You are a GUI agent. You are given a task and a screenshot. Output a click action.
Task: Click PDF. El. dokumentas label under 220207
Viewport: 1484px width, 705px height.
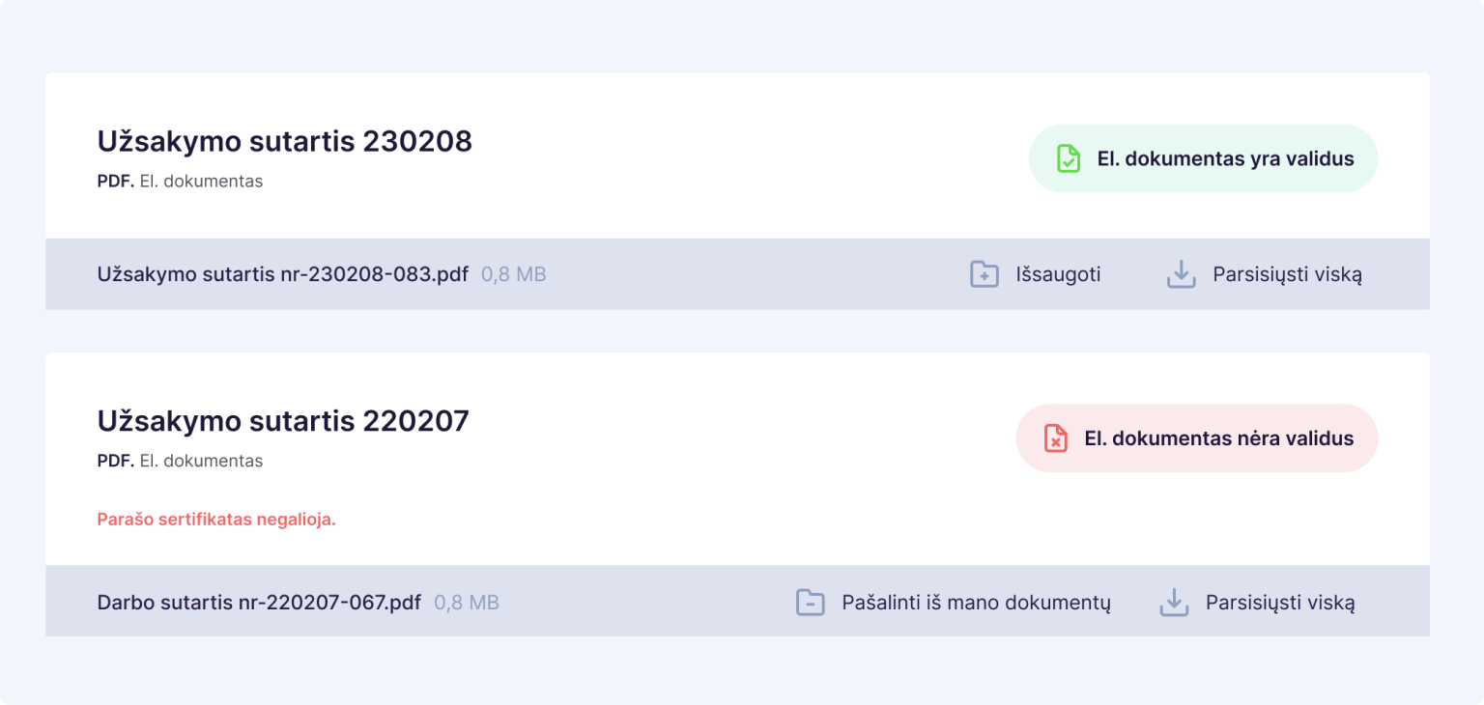[x=180, y=462]
